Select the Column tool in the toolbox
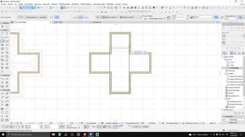 tap(7, 33)
